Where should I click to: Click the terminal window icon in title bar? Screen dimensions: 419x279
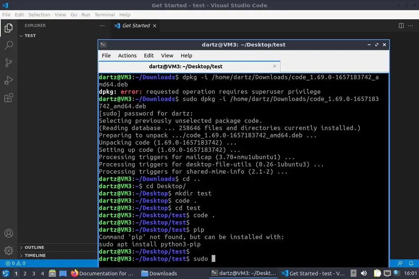(x=103, y=45)
